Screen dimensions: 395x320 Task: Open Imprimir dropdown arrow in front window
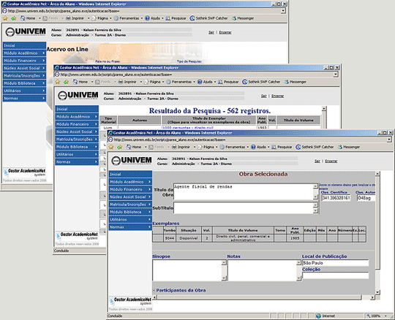click(195, 147)
